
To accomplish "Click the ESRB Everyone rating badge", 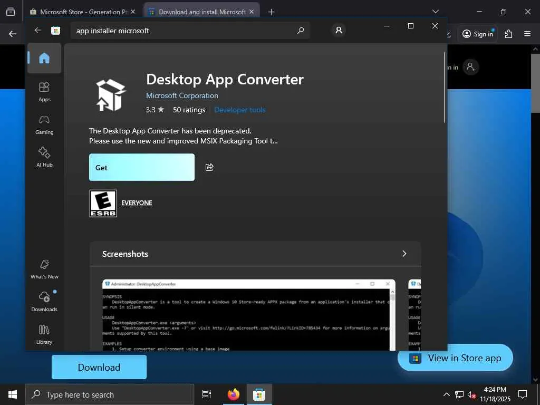I will 103,203.
